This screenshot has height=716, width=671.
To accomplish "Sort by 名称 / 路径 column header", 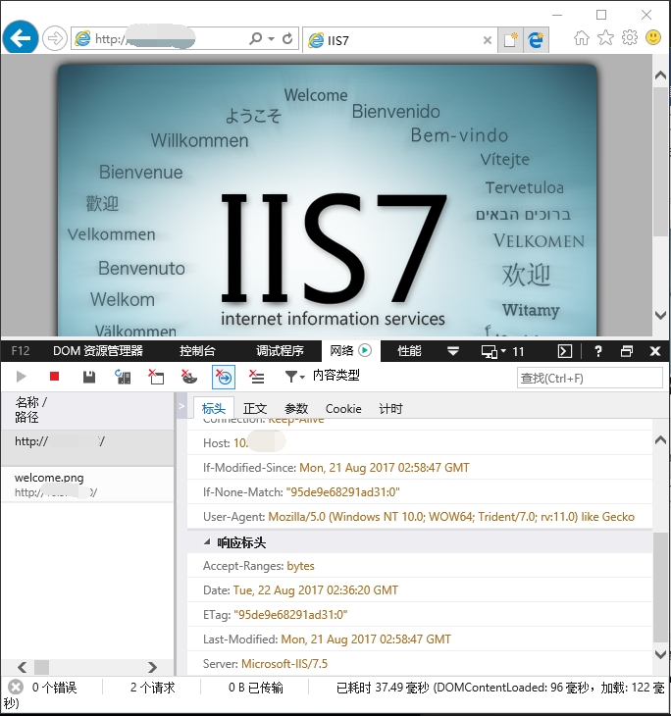I will 86,410.
